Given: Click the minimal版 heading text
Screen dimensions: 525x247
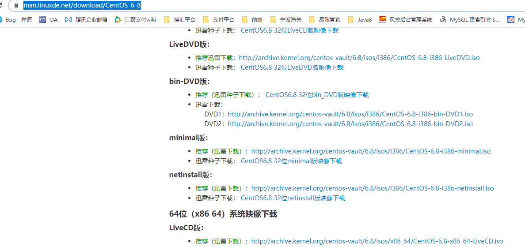Looking at the screenshot, I should pyautogui.click(x=189, y=138).
